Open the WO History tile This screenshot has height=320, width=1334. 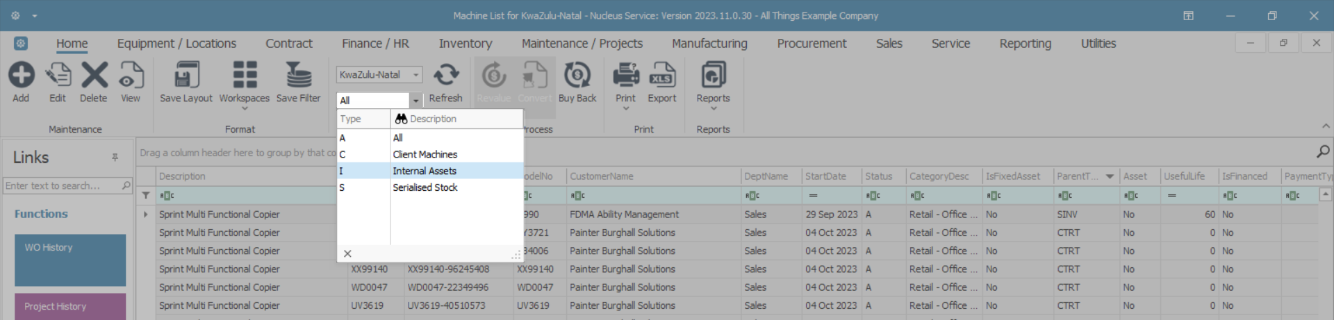[70, 260]
